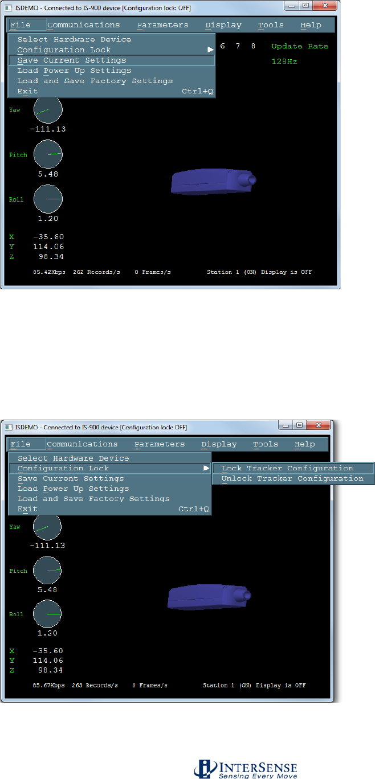Select station 8 in upper window
Screen dimensions: 375x779
(253, 46)
